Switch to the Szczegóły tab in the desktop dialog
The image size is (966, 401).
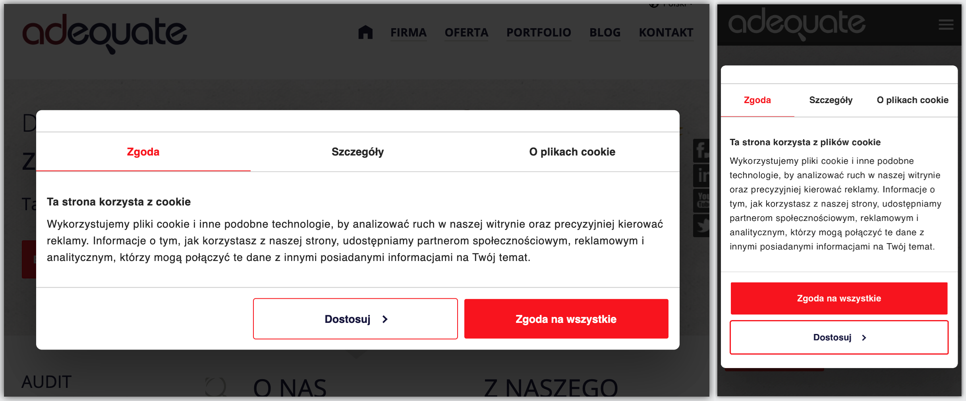[357, 152]
